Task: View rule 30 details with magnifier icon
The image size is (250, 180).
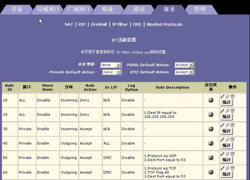Action: [x=228, y=125]
